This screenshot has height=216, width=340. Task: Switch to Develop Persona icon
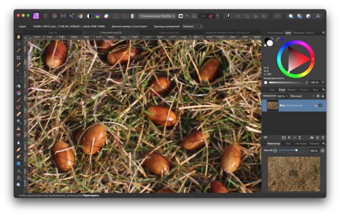pyautogui.click(x=54, y=16)
